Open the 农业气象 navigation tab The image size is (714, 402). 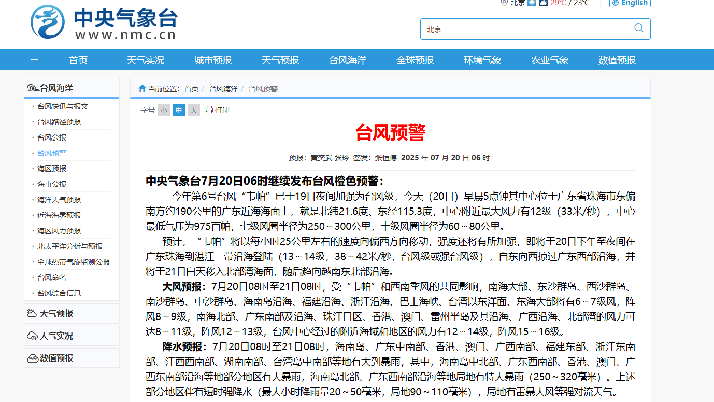[550, 60]
